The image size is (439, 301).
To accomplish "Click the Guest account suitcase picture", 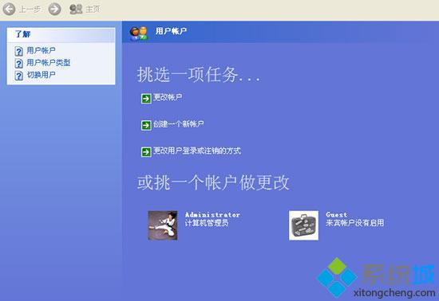I will [303, 225].
